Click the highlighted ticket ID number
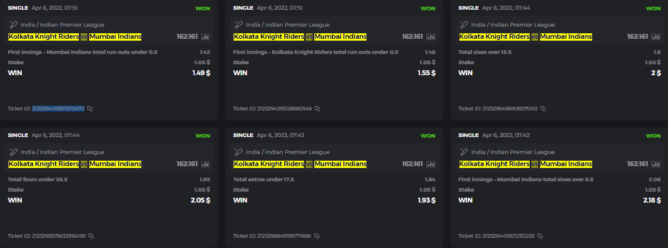 click(x=58, y=109)
